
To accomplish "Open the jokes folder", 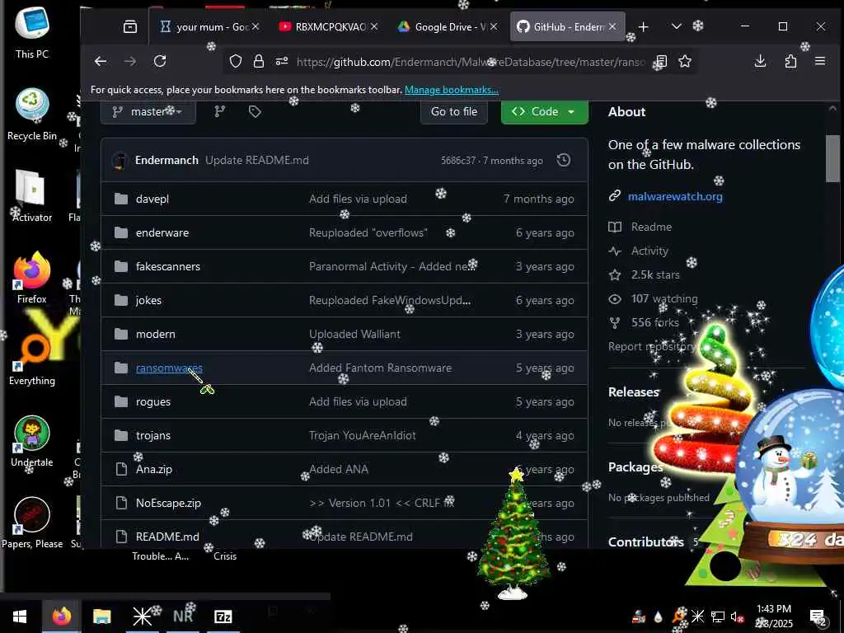I will click(x=148, y=300).
